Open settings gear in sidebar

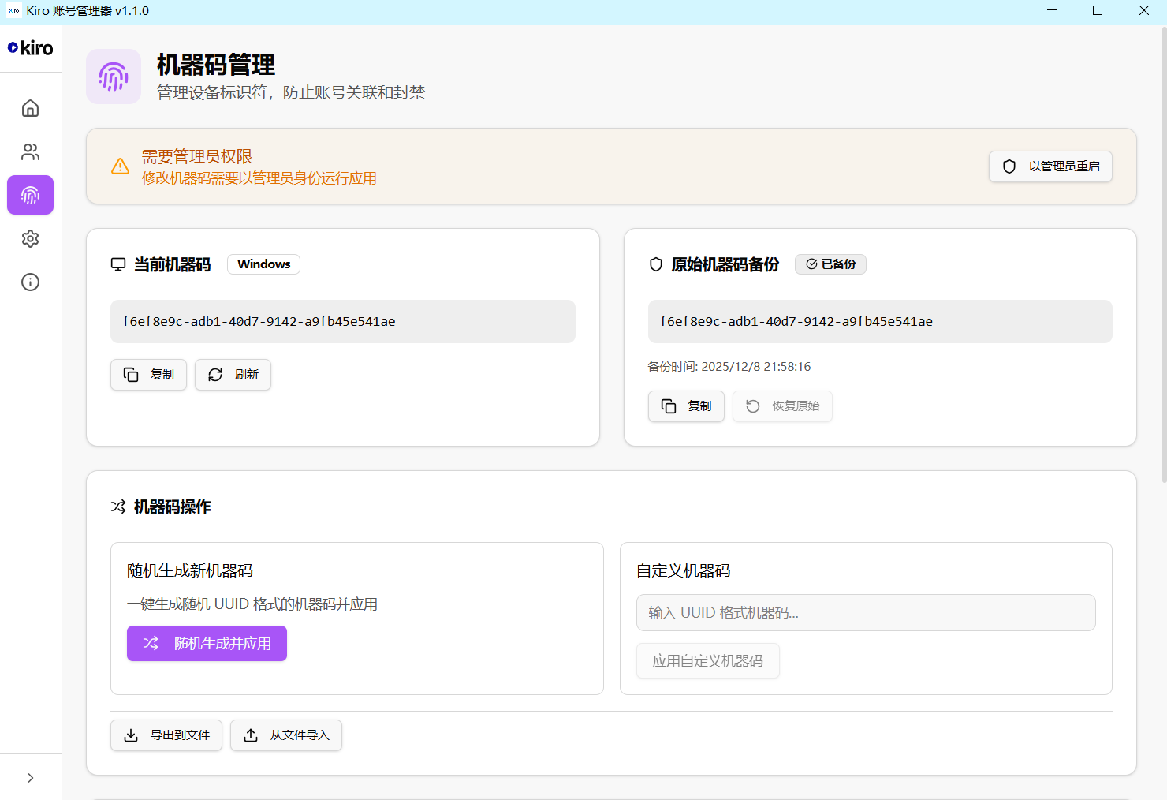point(30,238)
